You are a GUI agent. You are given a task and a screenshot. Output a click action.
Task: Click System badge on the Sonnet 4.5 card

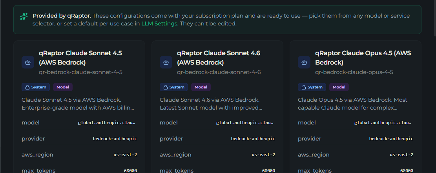point(36,87)
